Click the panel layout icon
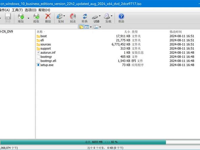Image resolution: width=200 pixels, height=150 pixels. (x=96, y=27)
